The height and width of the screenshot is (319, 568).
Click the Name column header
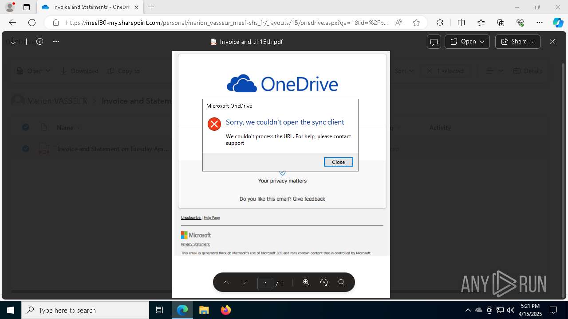[x=65, y=128]
